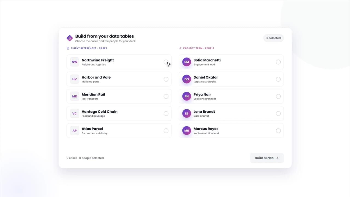Click the Food and beverage subtitle
The image size is (350, 197).
click(93, 116)
